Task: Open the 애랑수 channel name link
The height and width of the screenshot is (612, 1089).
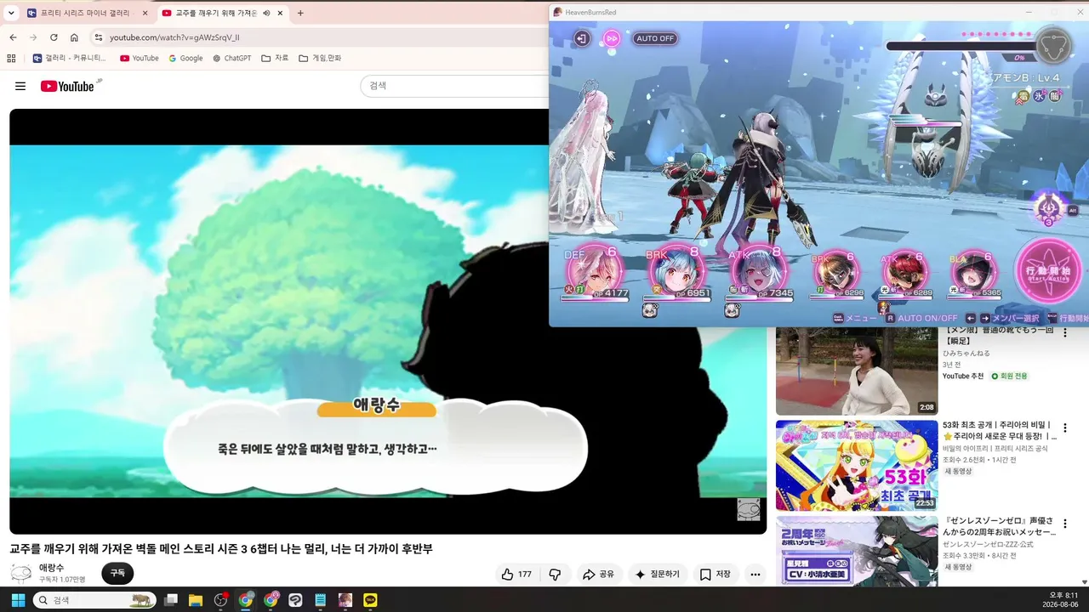Action: [51, 568]
